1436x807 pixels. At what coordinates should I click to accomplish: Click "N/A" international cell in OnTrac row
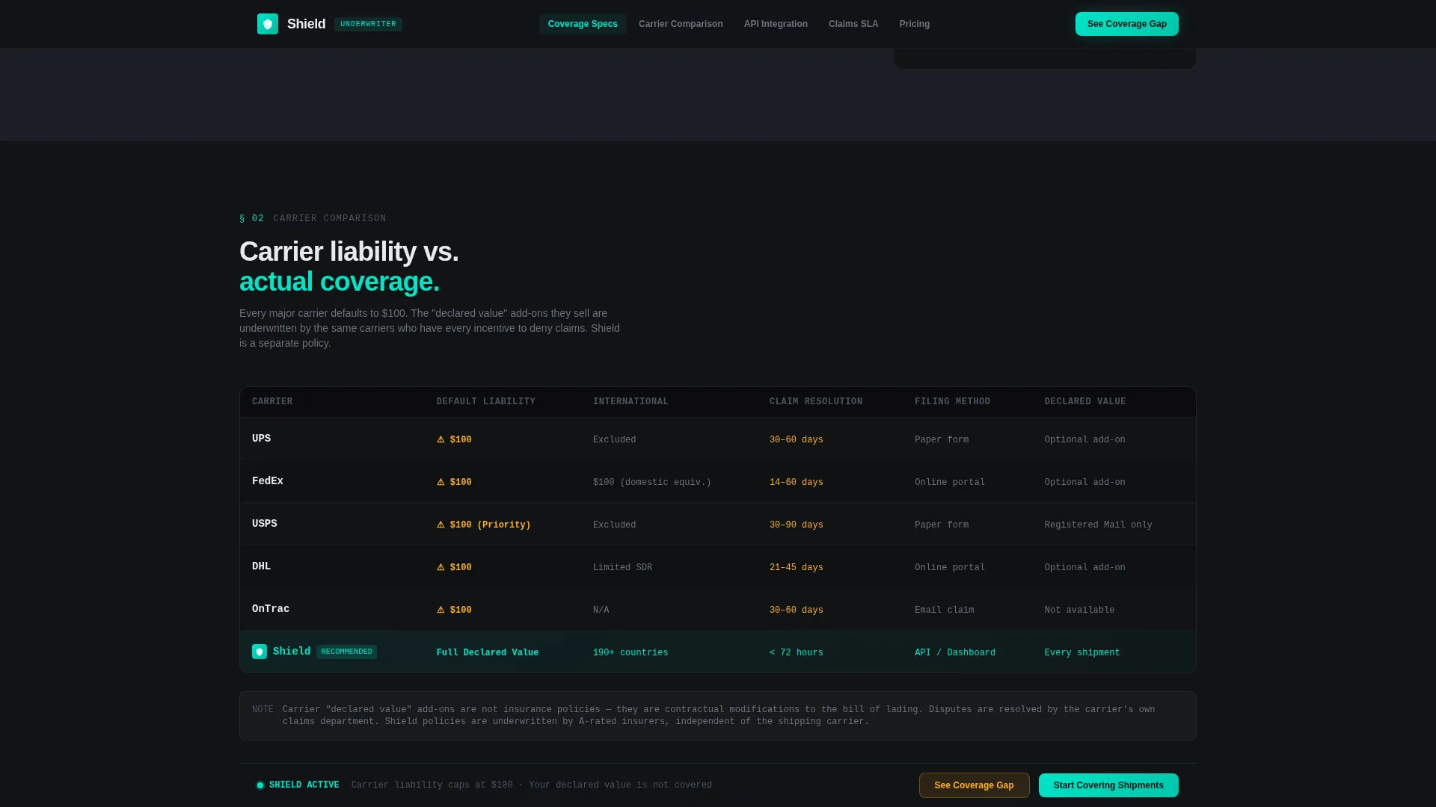click(601, 610)
